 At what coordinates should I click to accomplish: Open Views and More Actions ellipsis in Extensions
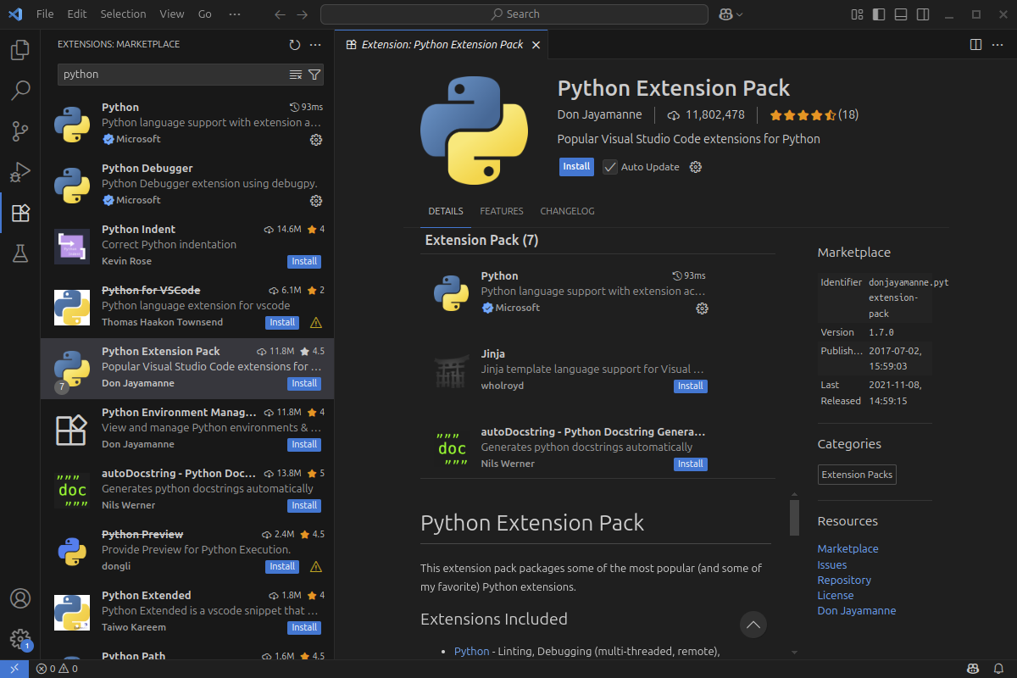[315, 45]
